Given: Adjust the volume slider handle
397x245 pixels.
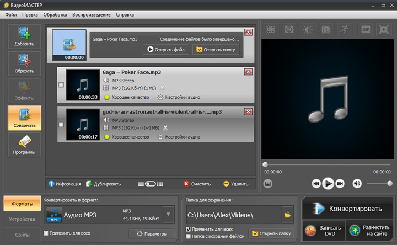Looking at the screenshot, I should pyautogui.click(x=390, y=183).
